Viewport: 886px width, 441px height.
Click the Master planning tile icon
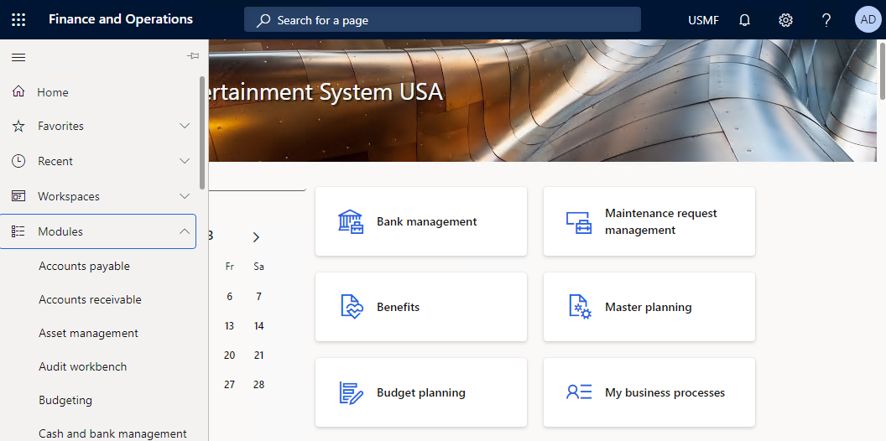click(580, 307)
